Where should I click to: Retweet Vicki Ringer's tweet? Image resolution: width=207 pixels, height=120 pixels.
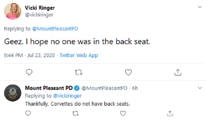click(x=79, y=72)
